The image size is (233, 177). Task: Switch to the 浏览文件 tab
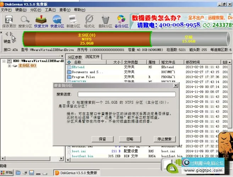(x=92, y=57)
